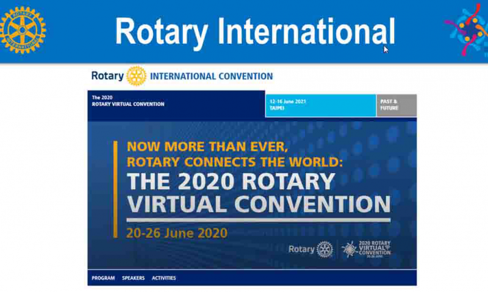The image size is (488, 292).
Task: Click the Rotary wheel in the convention header
Action: (136, 76)
